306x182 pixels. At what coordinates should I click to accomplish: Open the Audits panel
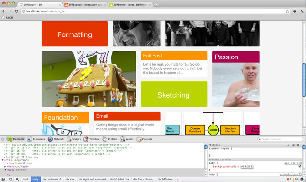pos(127,139)
